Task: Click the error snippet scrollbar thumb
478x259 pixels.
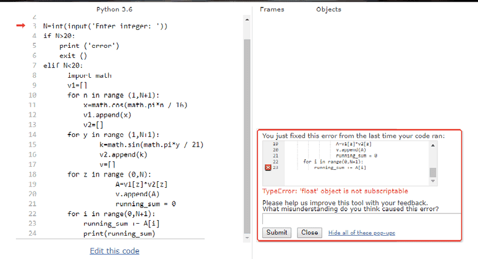Action: (433, 172)
